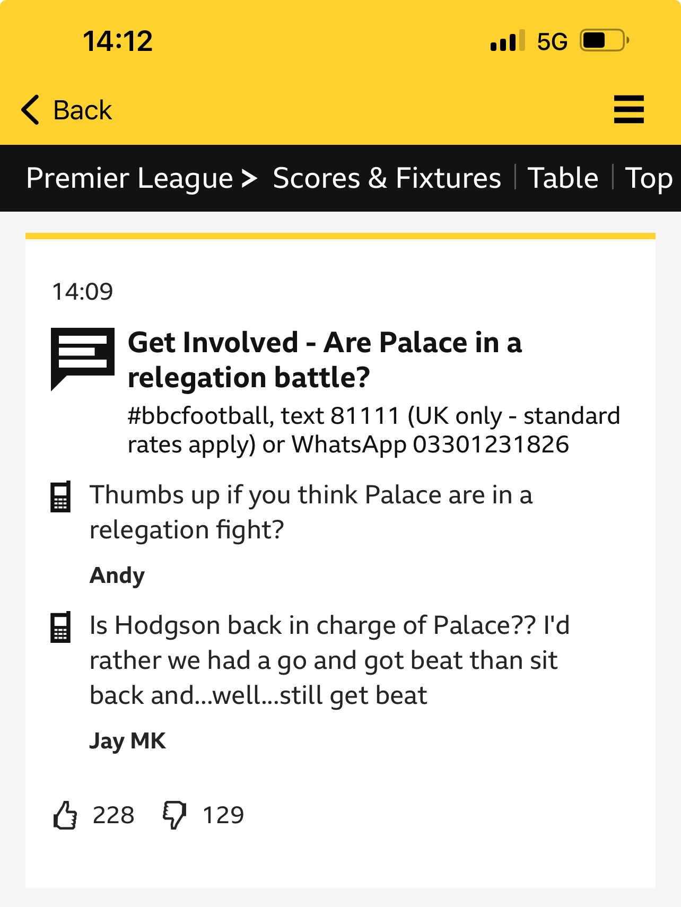Tap the phone icon beside Andy's message
The image size is (681, 907).
click(x=60, y=497)
